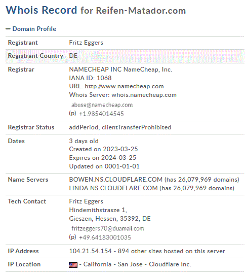
Task: Select whois.namecheap.com server text
Action: (144, 95)
